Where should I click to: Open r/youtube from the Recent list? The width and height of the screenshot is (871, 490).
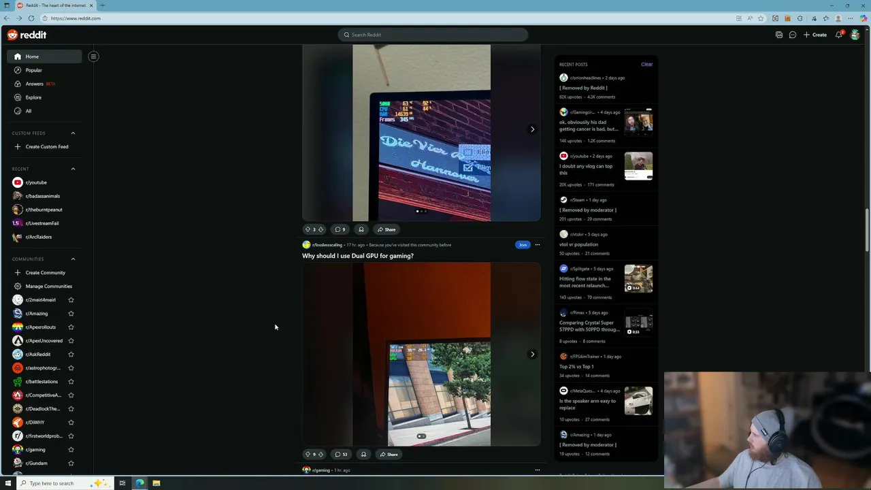pos(45,182)
